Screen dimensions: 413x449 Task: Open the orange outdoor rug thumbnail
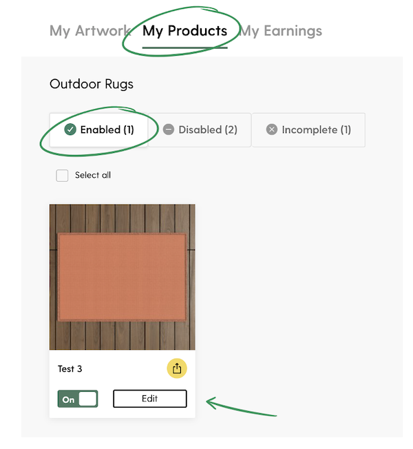coord(123,277)
